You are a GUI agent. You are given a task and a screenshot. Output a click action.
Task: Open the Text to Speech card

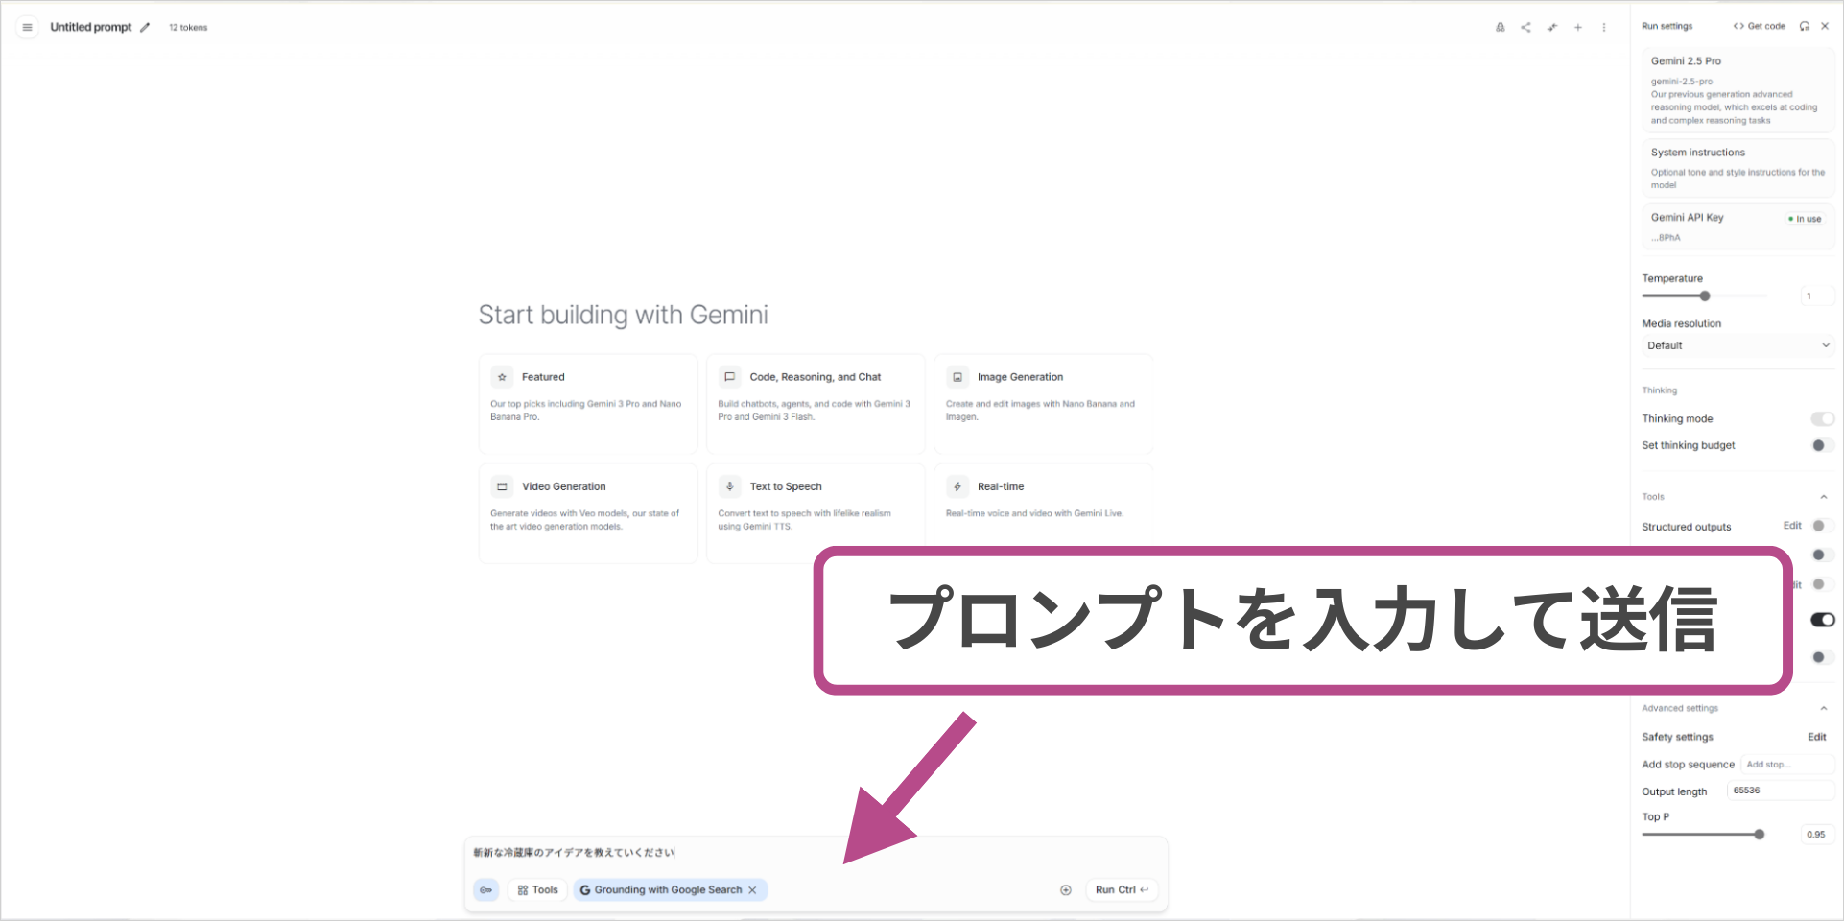tap(816, 513)
